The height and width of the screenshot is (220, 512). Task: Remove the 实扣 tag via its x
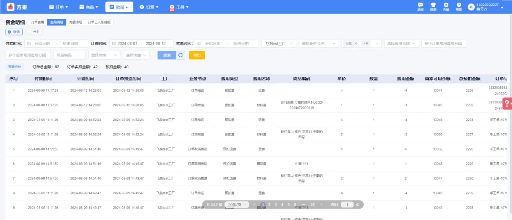[x=355, y=44]
